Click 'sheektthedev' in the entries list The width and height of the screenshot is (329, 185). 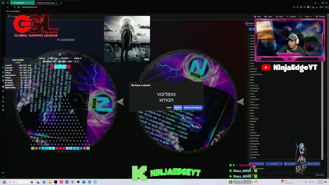point(255,135)
